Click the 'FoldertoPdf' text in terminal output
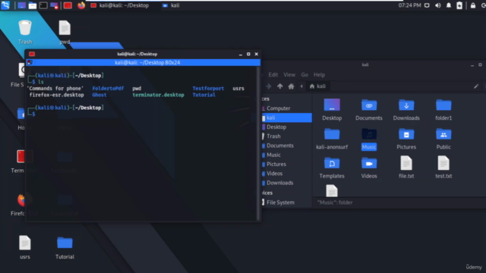 108,88
